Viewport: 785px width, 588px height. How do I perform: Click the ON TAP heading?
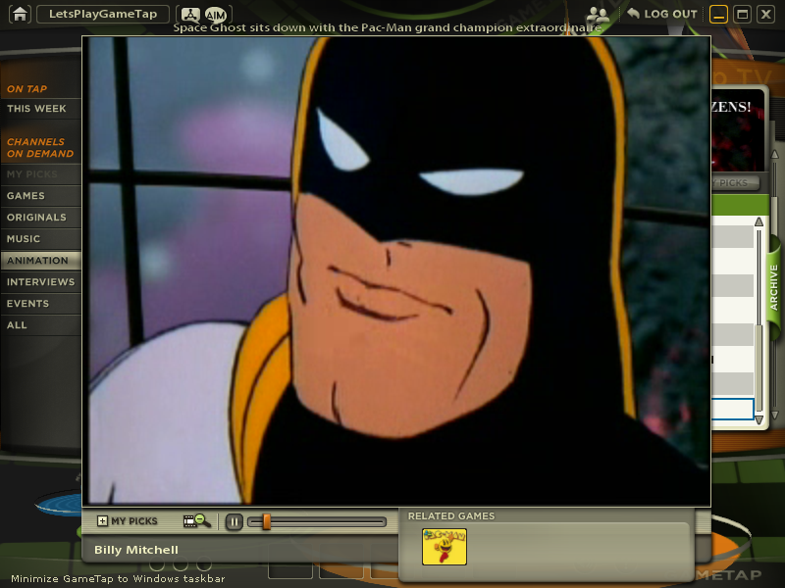point(27,89)
